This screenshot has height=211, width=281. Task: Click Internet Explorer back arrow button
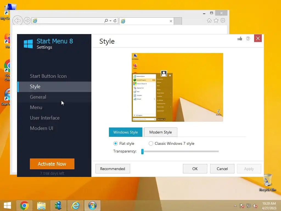[17, 21]
